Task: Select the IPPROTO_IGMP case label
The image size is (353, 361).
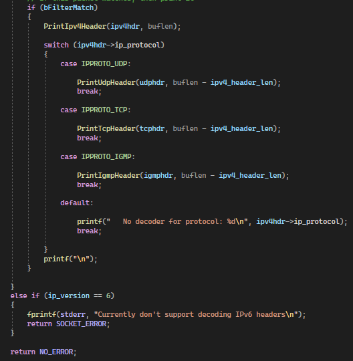Action: click(106, 157)
